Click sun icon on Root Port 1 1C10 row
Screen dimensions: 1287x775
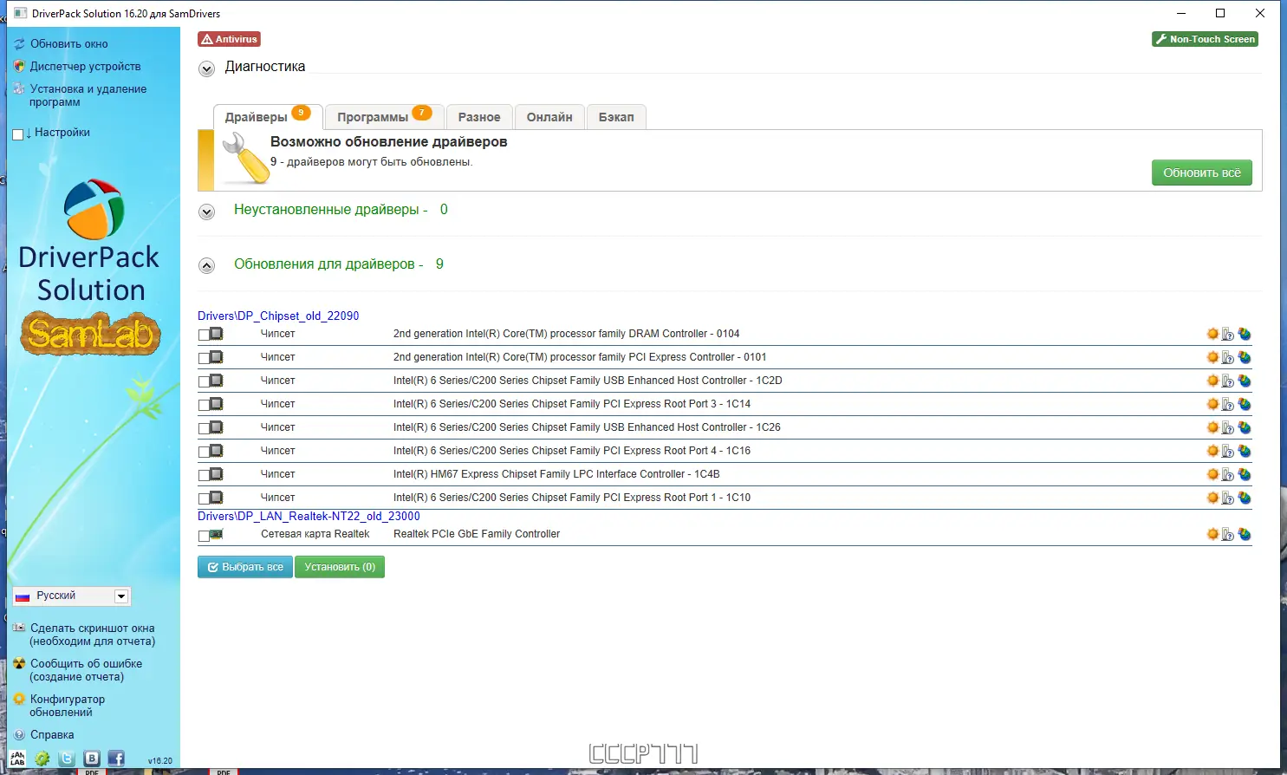pos(1212,498)
